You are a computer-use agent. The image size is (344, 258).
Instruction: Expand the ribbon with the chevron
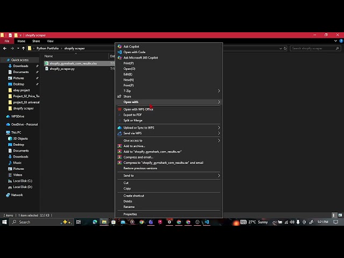tap(335, 41)
